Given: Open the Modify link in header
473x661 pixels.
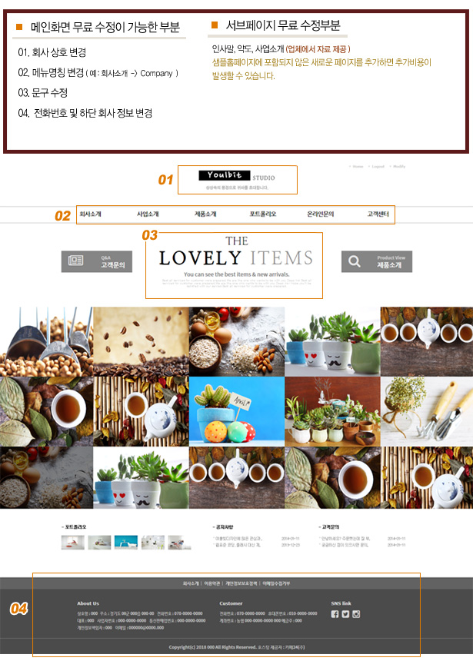Looking at the screenshot, I should (399, 167).
